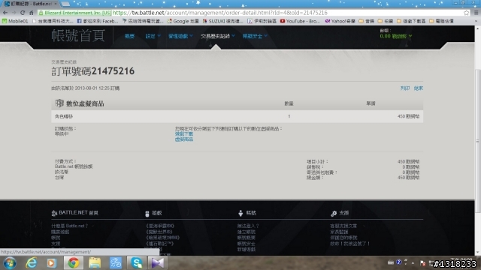Expand the 管理遊戲 navigation dropdown
The height and width of the screenshot is (270, 481).
[180, 36]
